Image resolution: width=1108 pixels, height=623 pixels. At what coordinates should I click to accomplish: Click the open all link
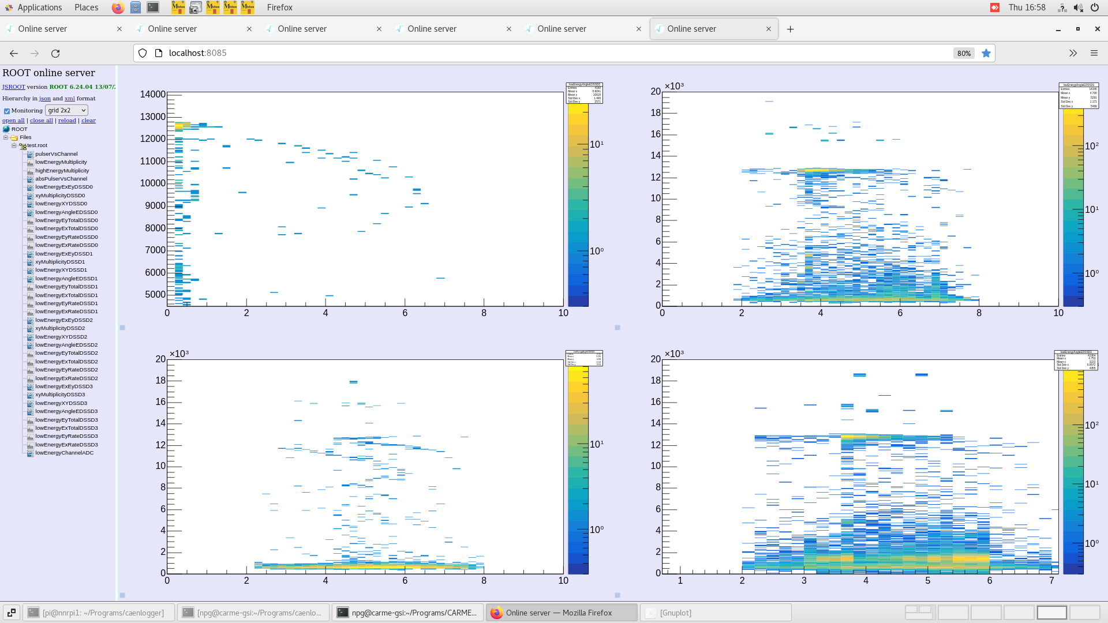coord(13,120)
